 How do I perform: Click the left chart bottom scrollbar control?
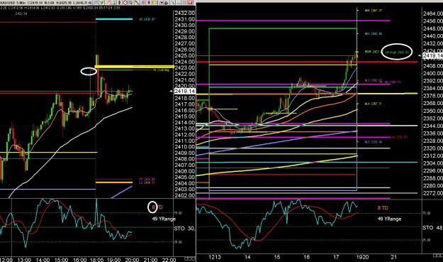[190, 258]
